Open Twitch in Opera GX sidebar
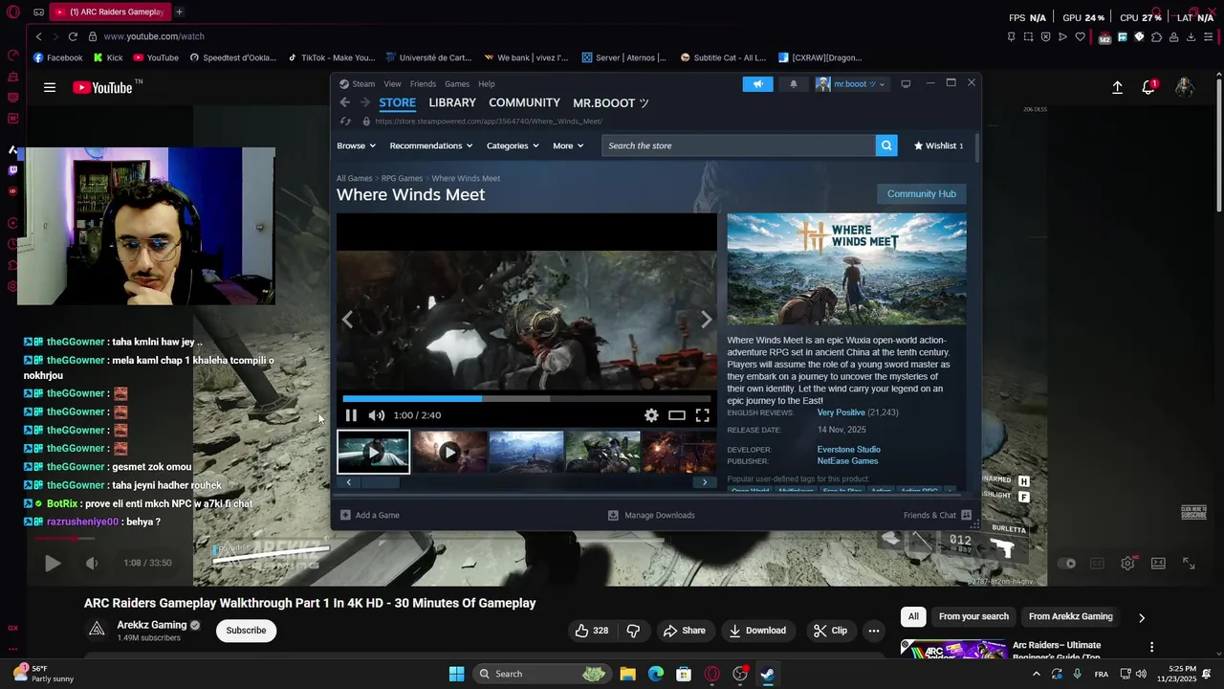 pyautogui.click(x=12, y=170)
